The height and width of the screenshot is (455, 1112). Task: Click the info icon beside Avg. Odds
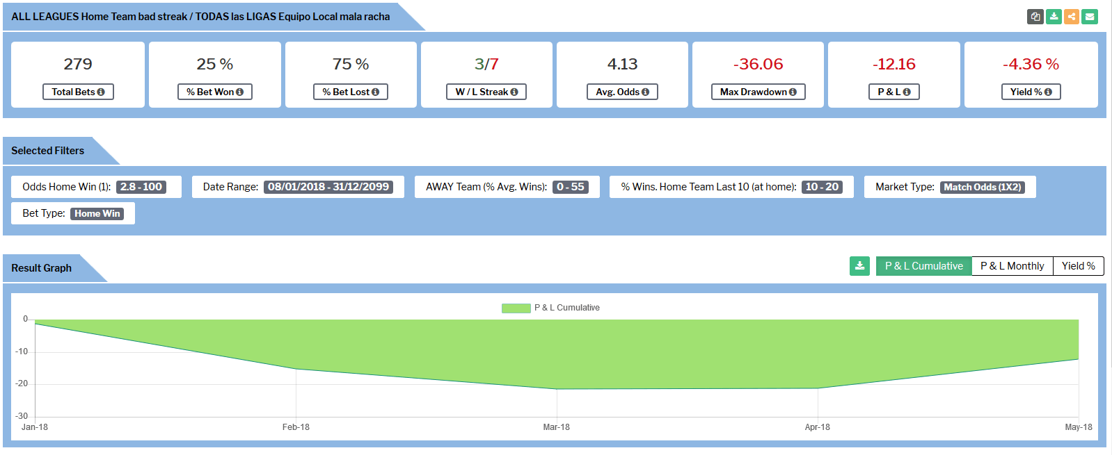(646, 92)
